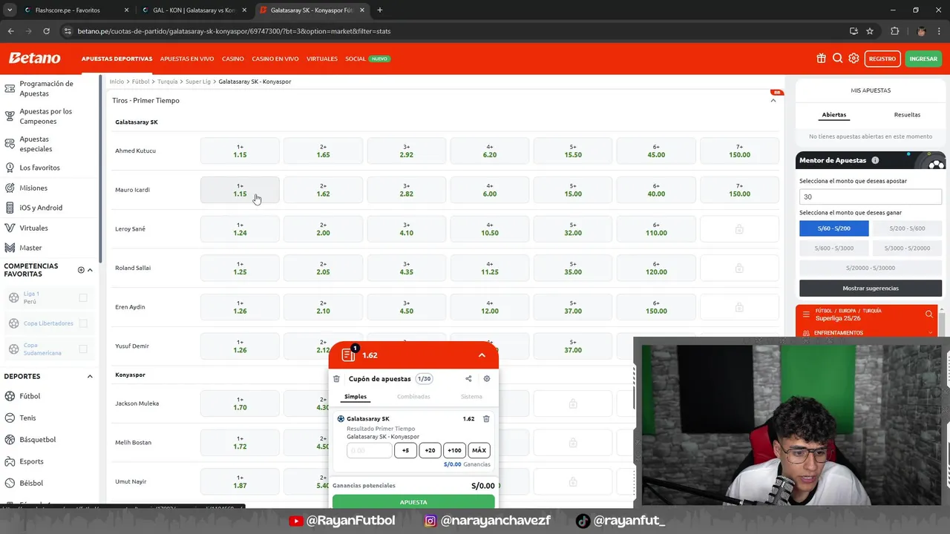The height and width of the screenshot is (534, 950).
Task: Open the Superliga 25/26 hamburger menu
Action: pyautogui.click(x=806, y=314)
